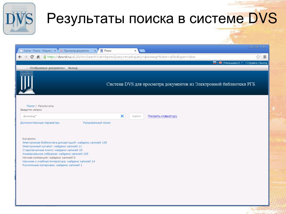The height and width of the screenshot is (214, 286).
Task: Open the Chrome menu hamburger icon
Action: pos(265,57)
